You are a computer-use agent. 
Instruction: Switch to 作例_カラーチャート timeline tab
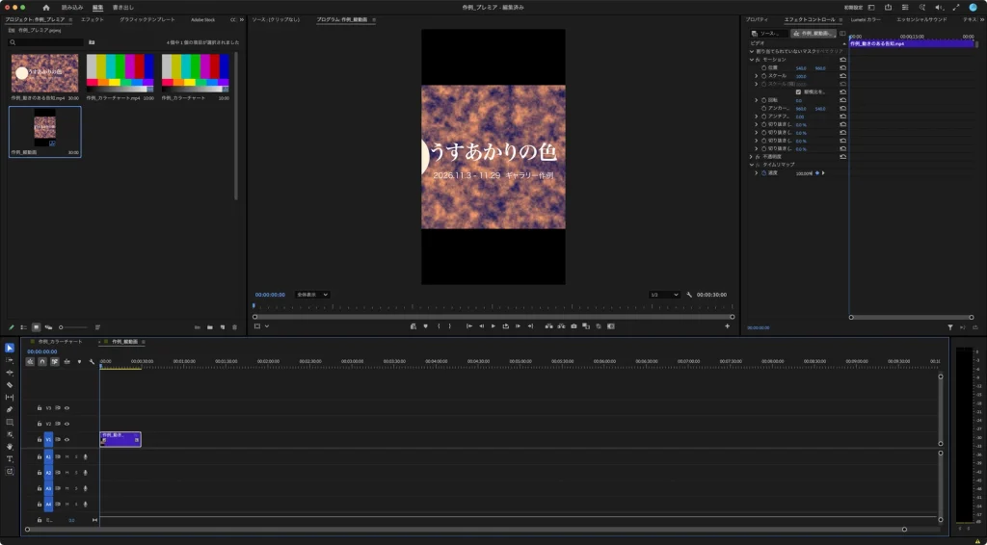(x=60, y=342)
